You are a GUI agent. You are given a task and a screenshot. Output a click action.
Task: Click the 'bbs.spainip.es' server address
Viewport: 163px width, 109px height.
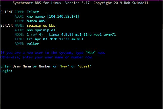(x=41, y=30)
